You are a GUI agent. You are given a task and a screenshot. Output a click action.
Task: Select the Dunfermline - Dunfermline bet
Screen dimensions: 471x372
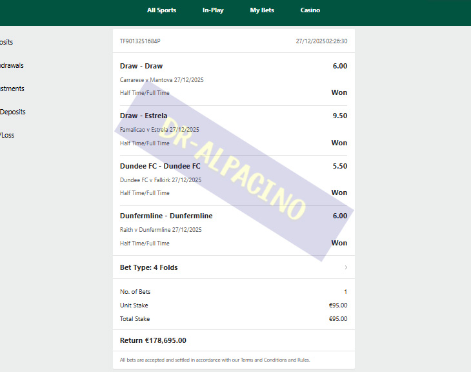166,216
